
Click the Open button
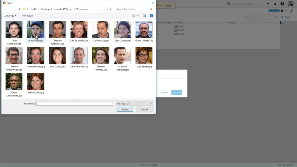[125, 109]
